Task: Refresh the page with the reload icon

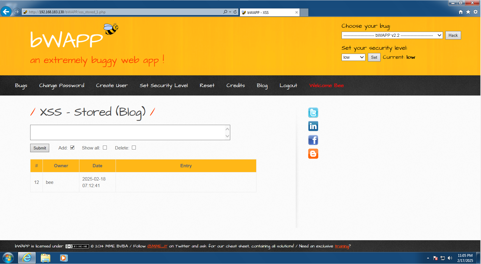Action: click(x=235, y=12)
